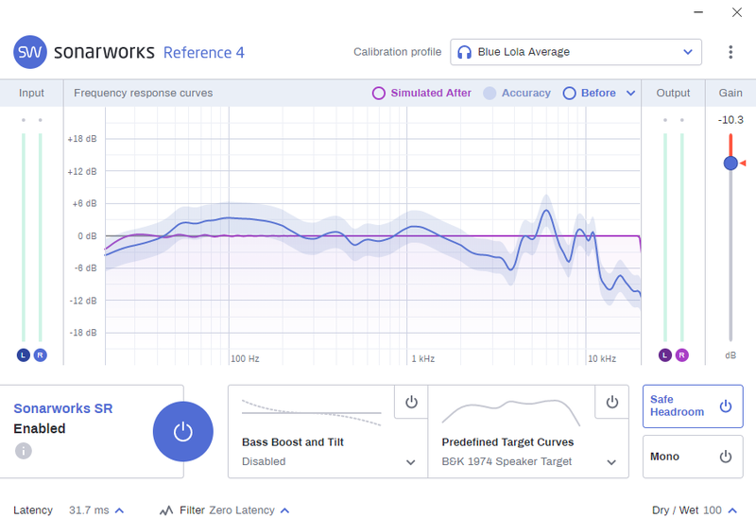Click the Sonarworks SR label
This screenshot has height=518, width=756.
[x=63, y=408]
